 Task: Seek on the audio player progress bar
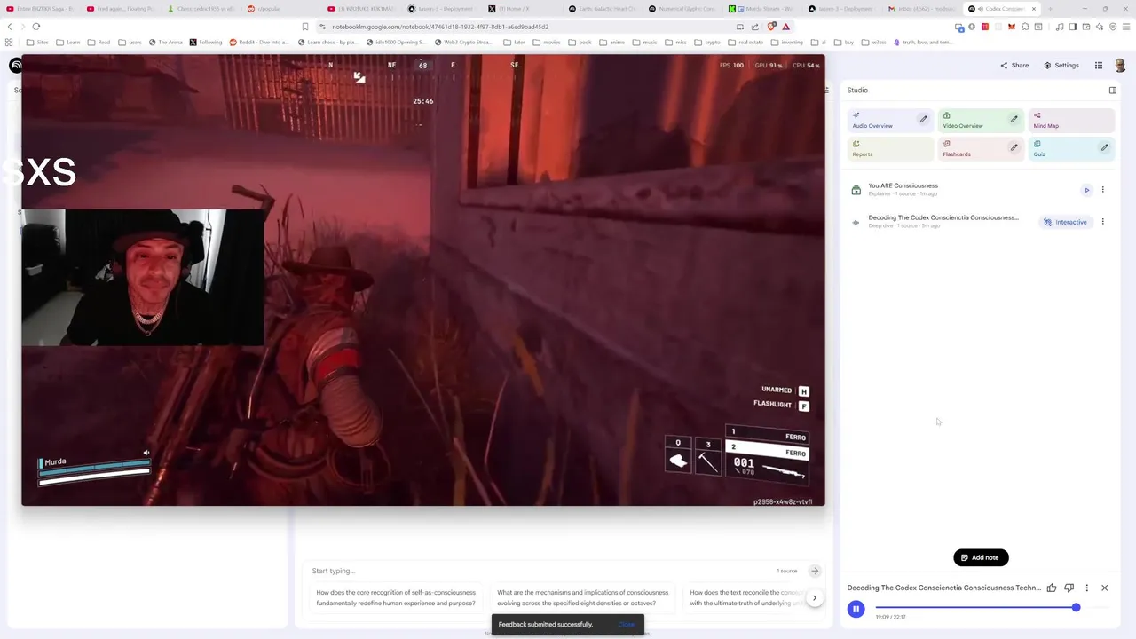(991, 608)
